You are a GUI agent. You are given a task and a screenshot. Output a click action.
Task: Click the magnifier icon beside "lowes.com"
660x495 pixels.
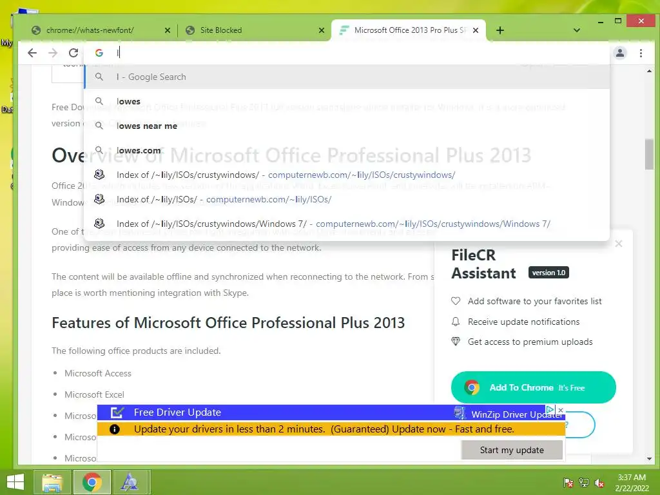99,150
